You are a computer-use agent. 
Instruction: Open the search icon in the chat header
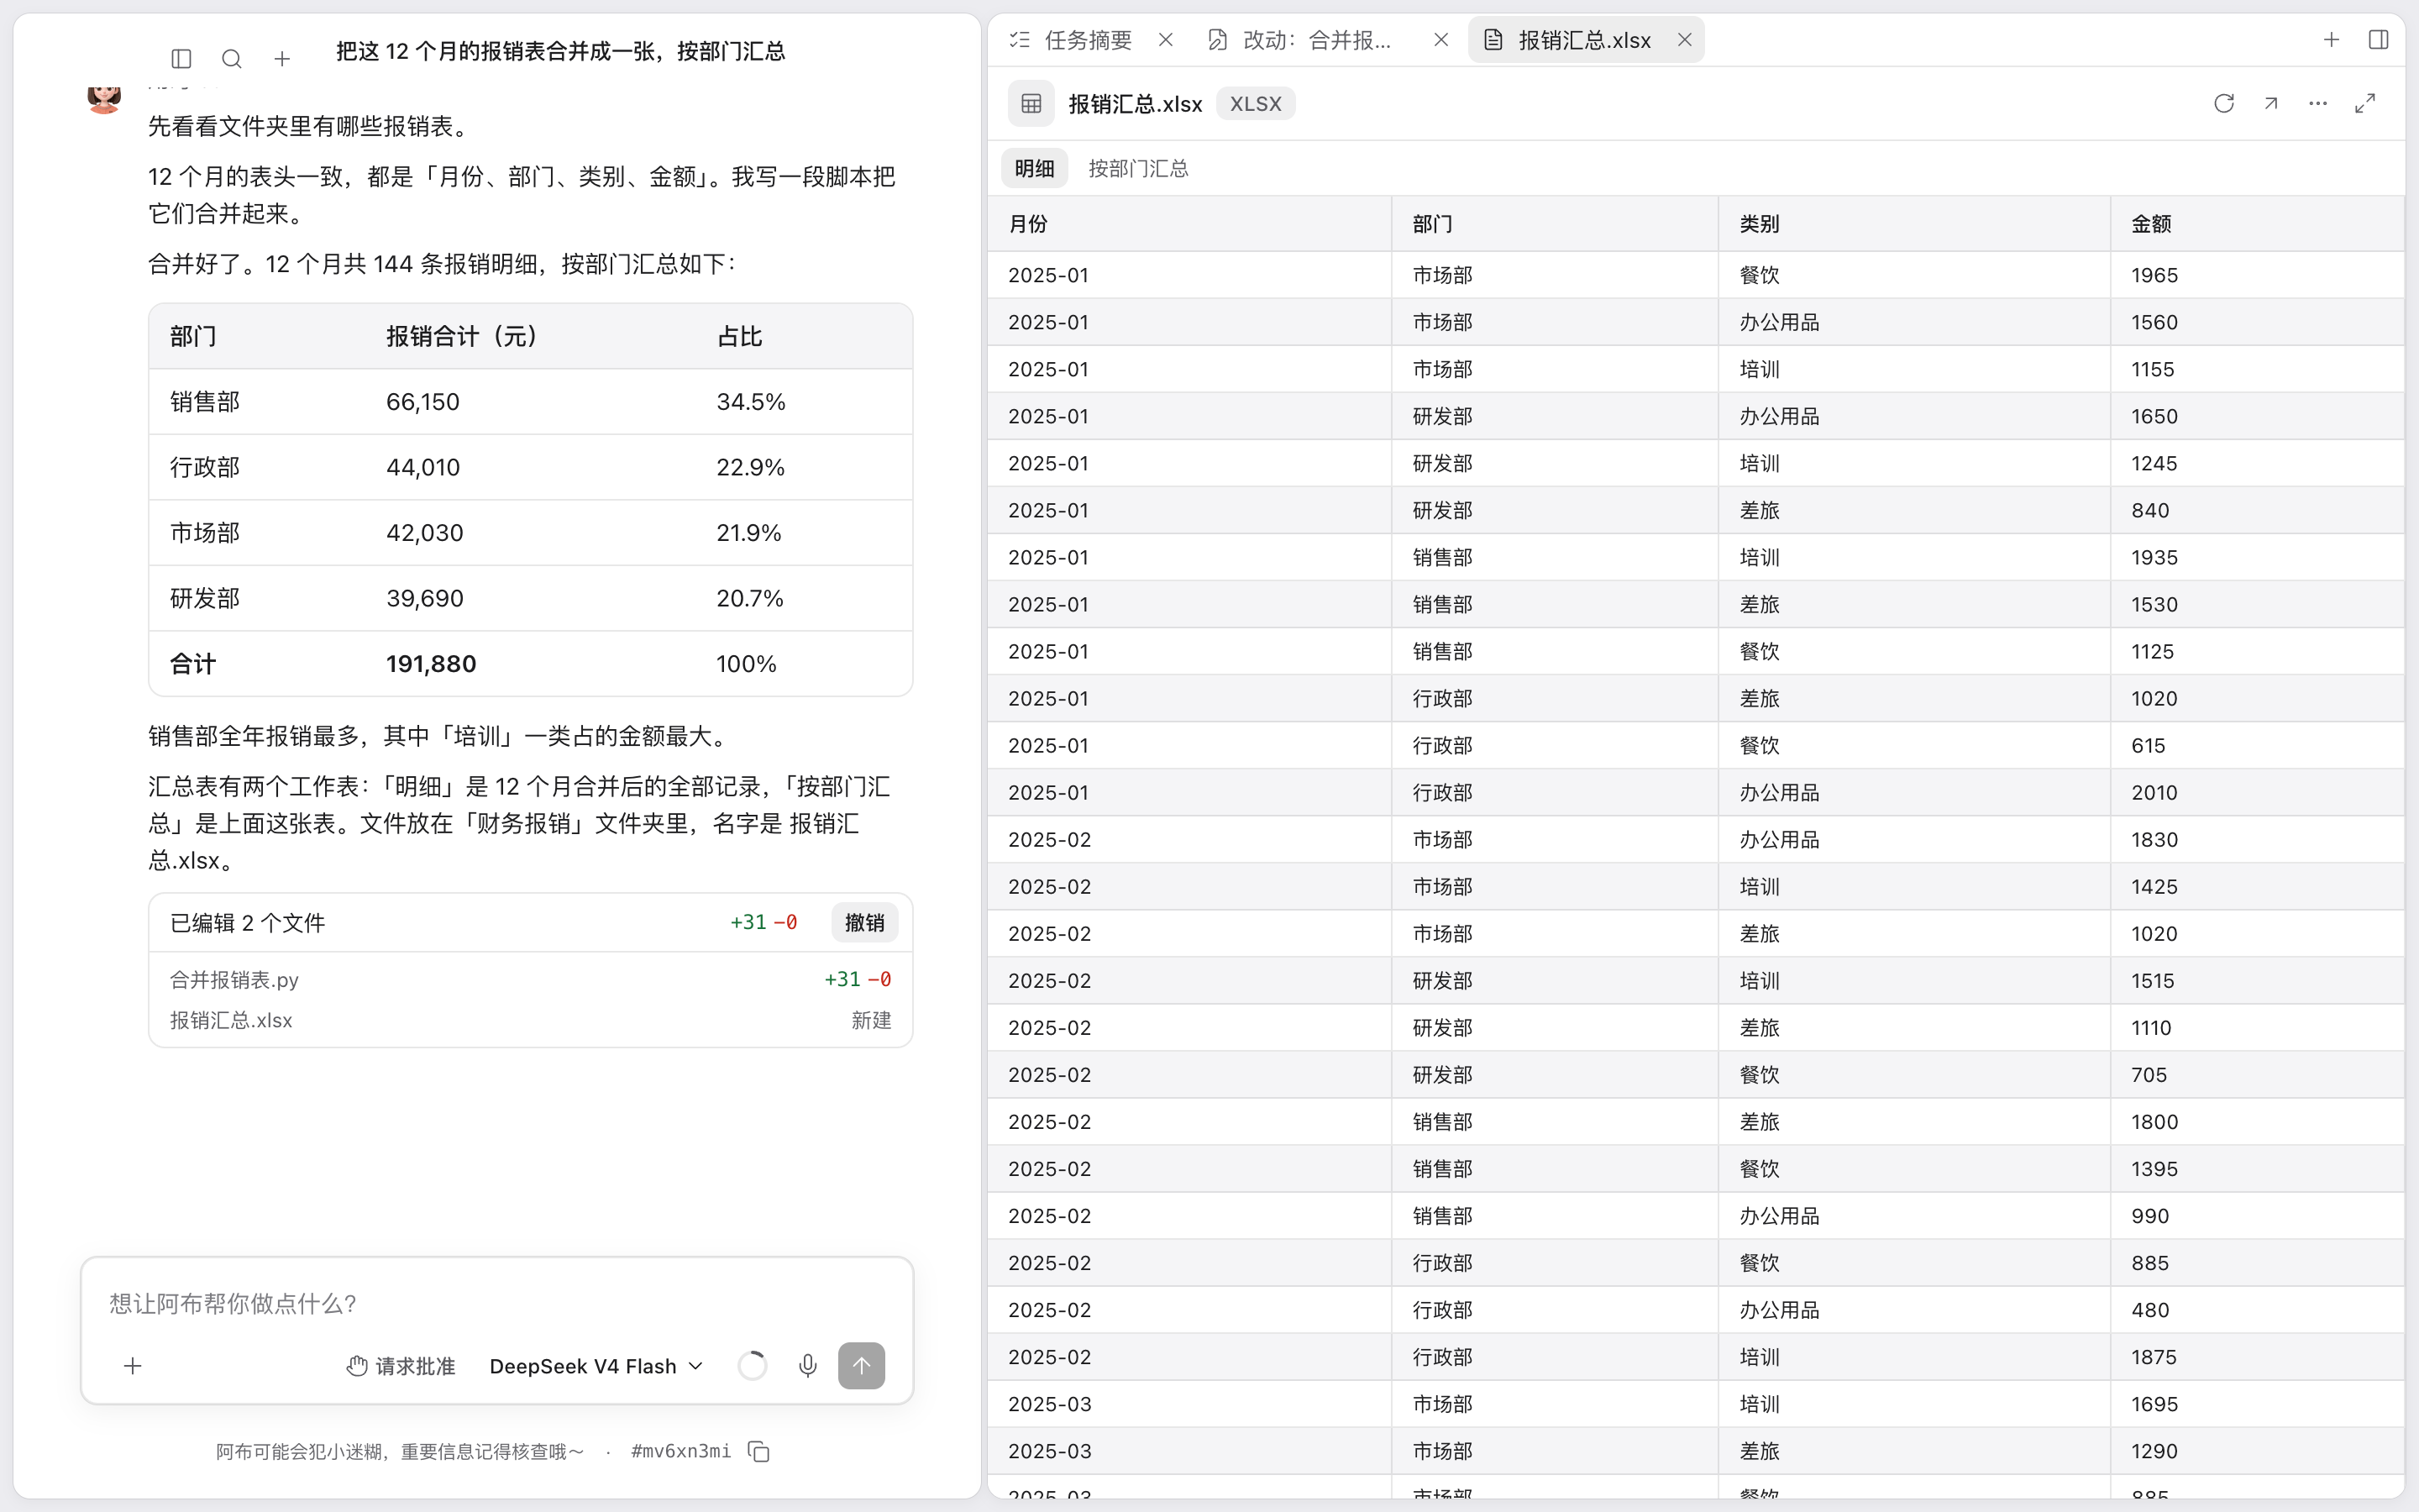(x=232, y=59)
